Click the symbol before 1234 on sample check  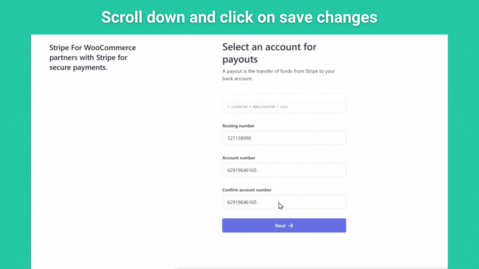277,107
